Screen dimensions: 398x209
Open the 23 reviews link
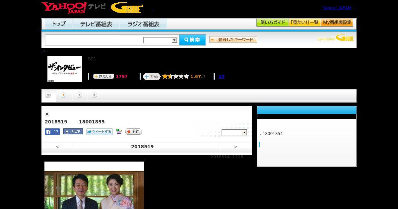[221, 77]
